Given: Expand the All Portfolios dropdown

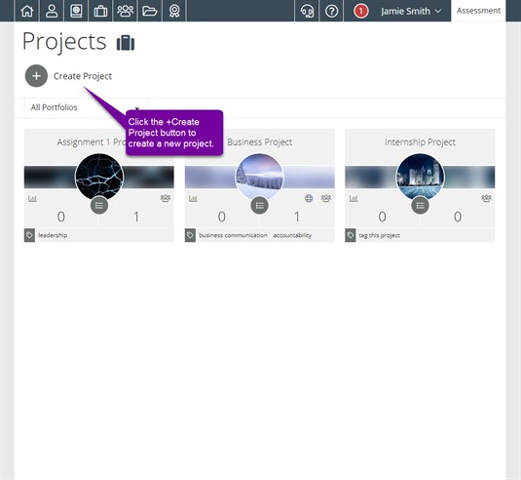Looking at the screenshot, I should click(86, 107).
